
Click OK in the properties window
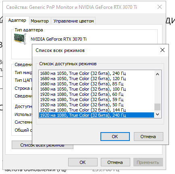(x=83, y=162)
